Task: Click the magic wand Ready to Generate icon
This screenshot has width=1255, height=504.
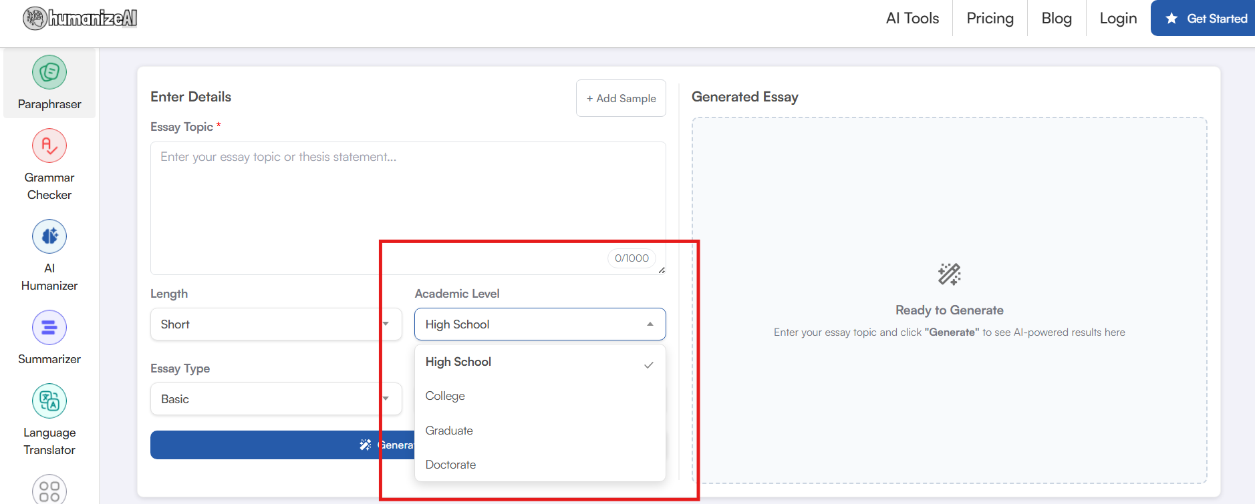Action: (x=949, y=274)
